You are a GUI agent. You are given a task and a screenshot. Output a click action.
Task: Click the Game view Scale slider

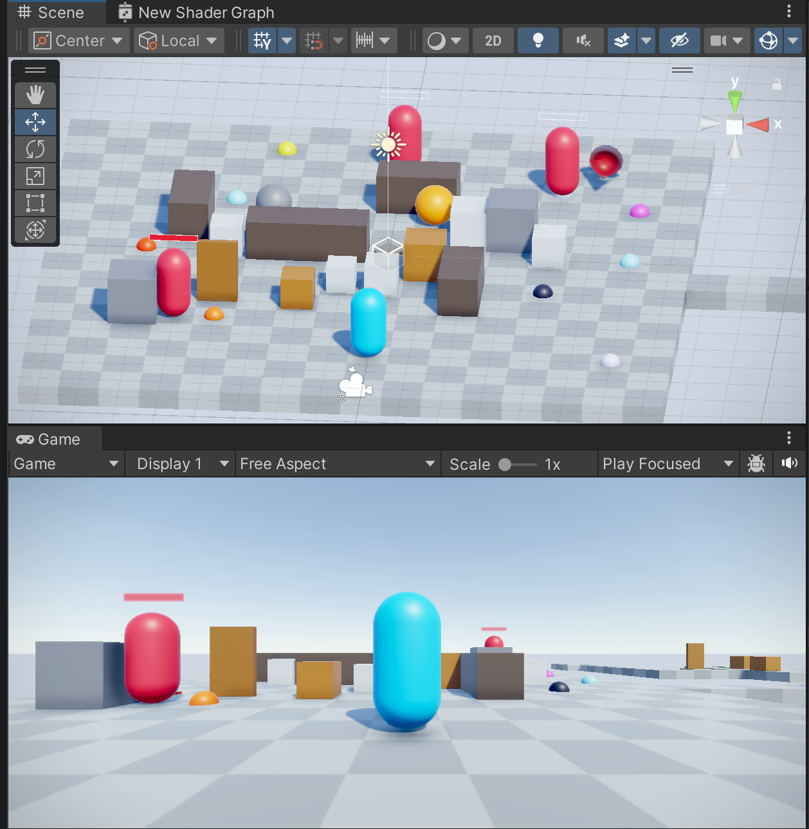(517, 465)
